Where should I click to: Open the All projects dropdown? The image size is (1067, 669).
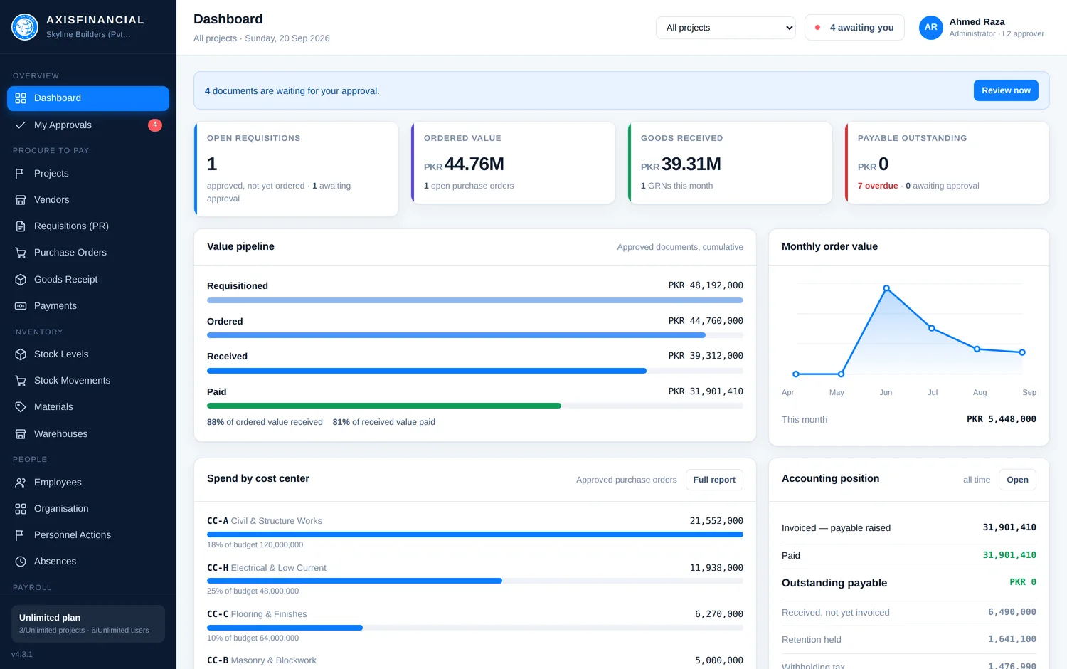pyautogui.click(x=726, y=28)
